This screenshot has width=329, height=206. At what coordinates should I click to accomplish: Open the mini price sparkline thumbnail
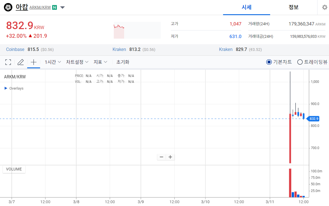pos(137,30)
